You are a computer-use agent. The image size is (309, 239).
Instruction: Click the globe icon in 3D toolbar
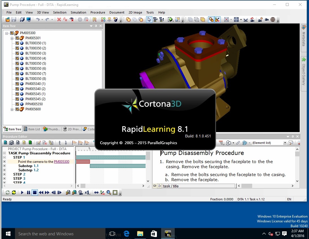coord(273,19)
